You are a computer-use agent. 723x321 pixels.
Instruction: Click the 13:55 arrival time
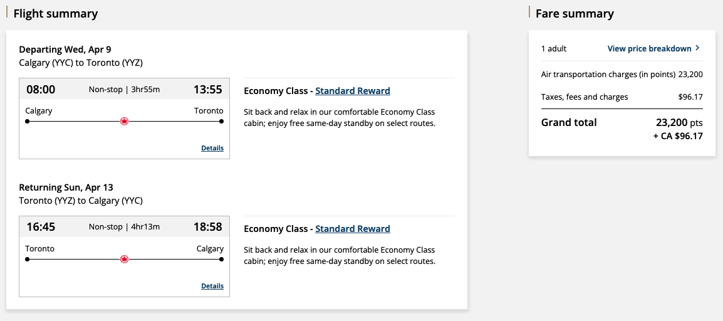(207, 90)
